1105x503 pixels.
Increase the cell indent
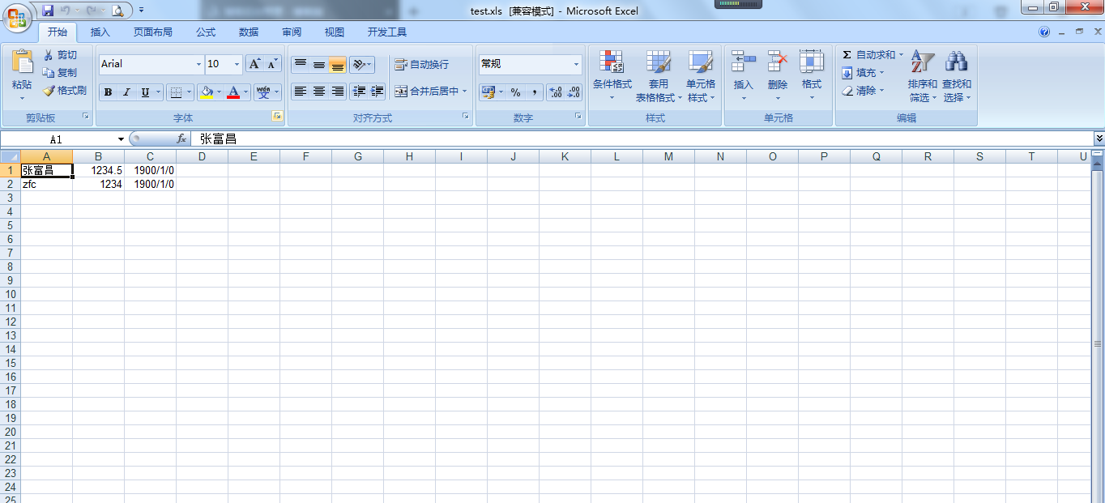pyautogui.click(x=378, y=92)
